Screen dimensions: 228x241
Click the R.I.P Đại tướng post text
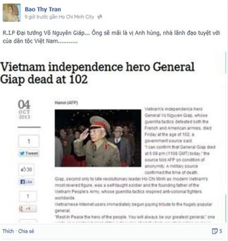tap(111, 37)
